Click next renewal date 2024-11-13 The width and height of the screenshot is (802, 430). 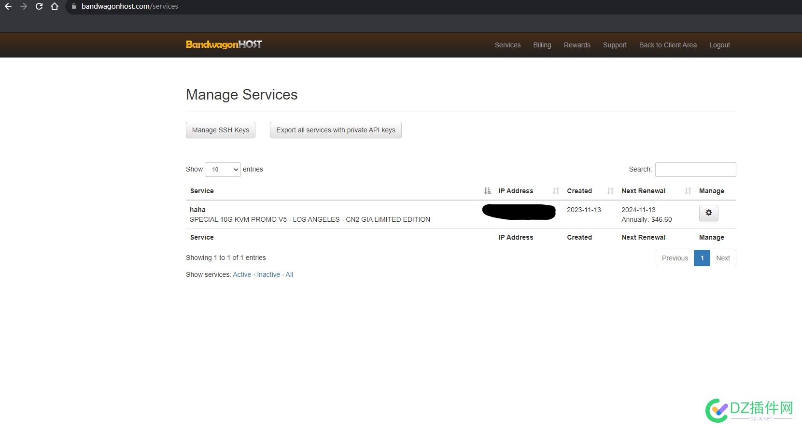638,210
